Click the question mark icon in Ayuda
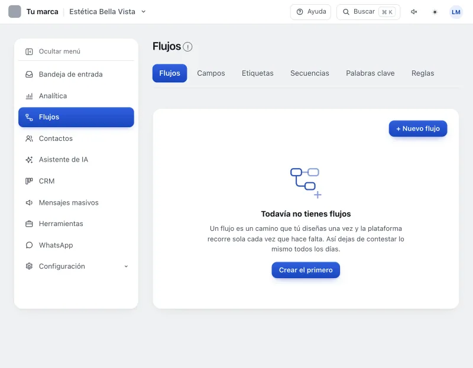 click(x=300, y=12)
